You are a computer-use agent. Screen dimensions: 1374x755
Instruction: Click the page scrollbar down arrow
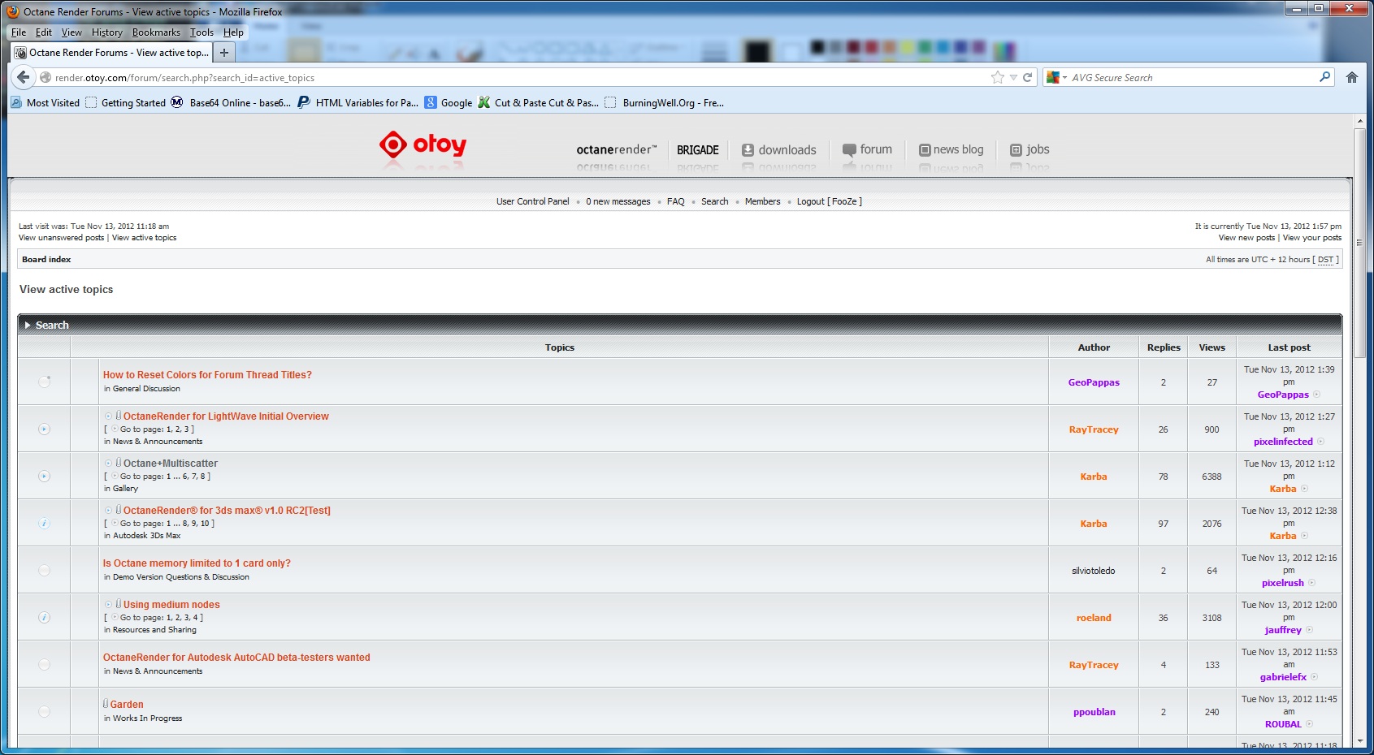1360,741
